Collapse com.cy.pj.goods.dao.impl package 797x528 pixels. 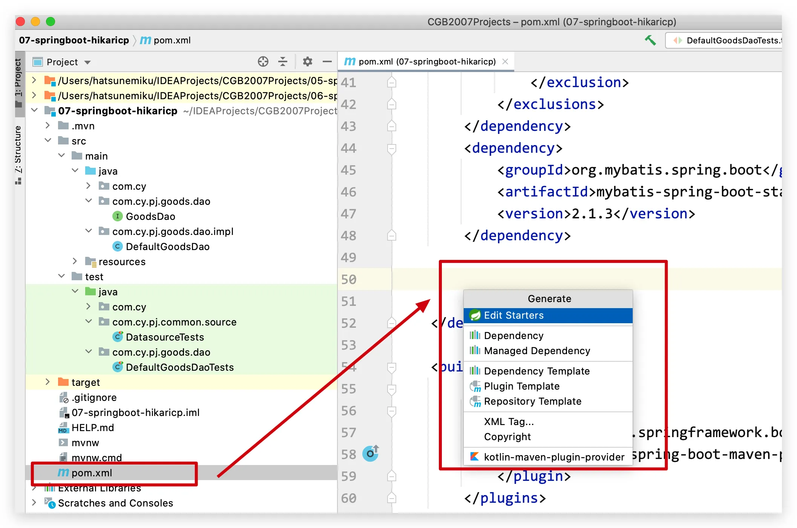[89, 231]
